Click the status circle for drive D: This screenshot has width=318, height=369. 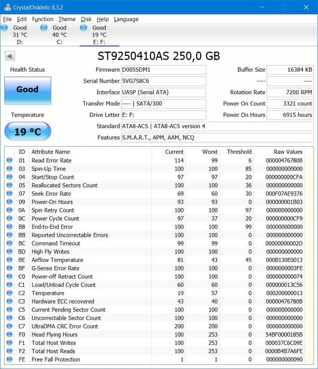pyautogui.click(x=4, y=28)
